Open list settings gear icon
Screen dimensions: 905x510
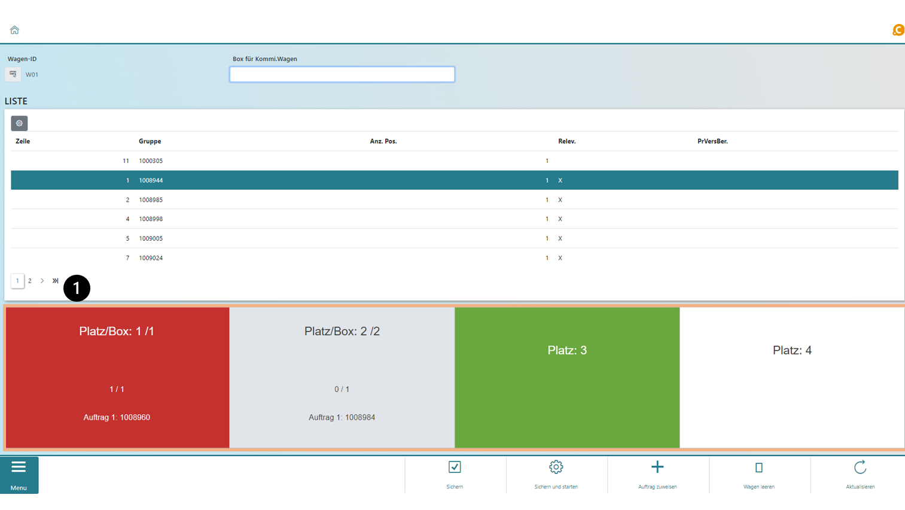tap(19, 123)
